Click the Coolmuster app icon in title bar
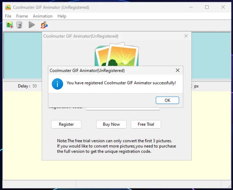Viewport: 233px width, 190px height. tap(8, 7)
